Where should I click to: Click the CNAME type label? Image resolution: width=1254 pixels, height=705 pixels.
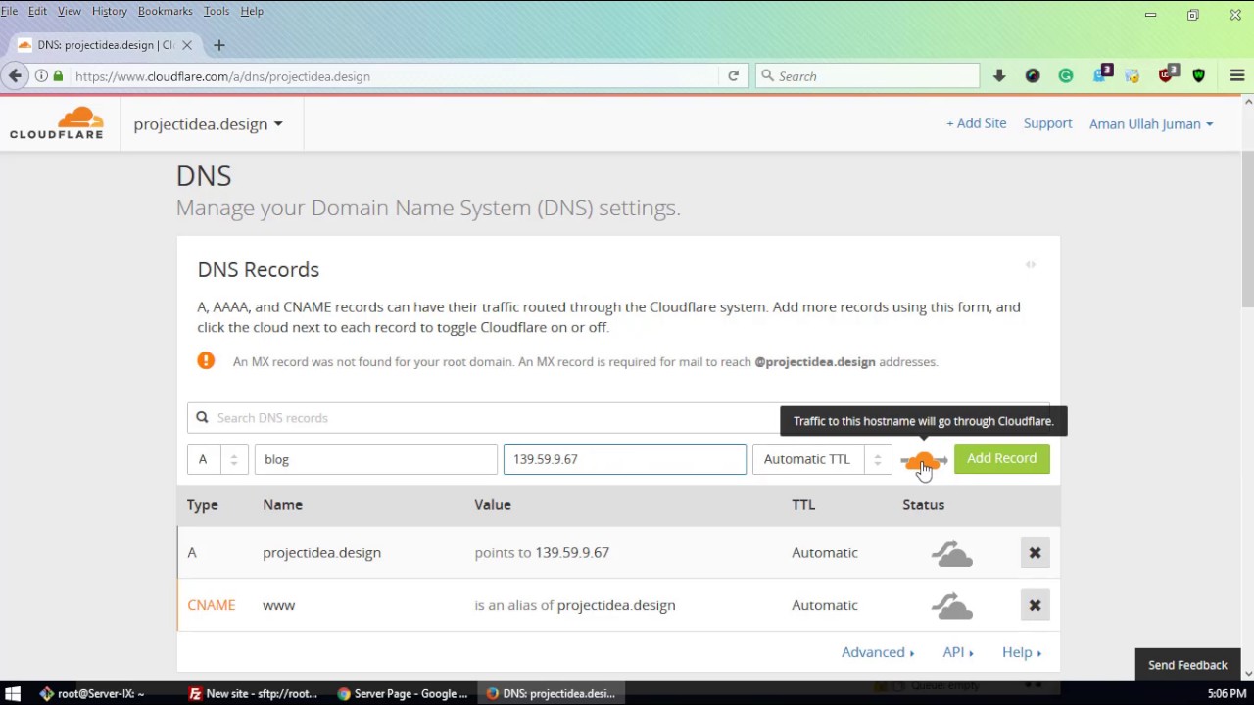(212, 605)
